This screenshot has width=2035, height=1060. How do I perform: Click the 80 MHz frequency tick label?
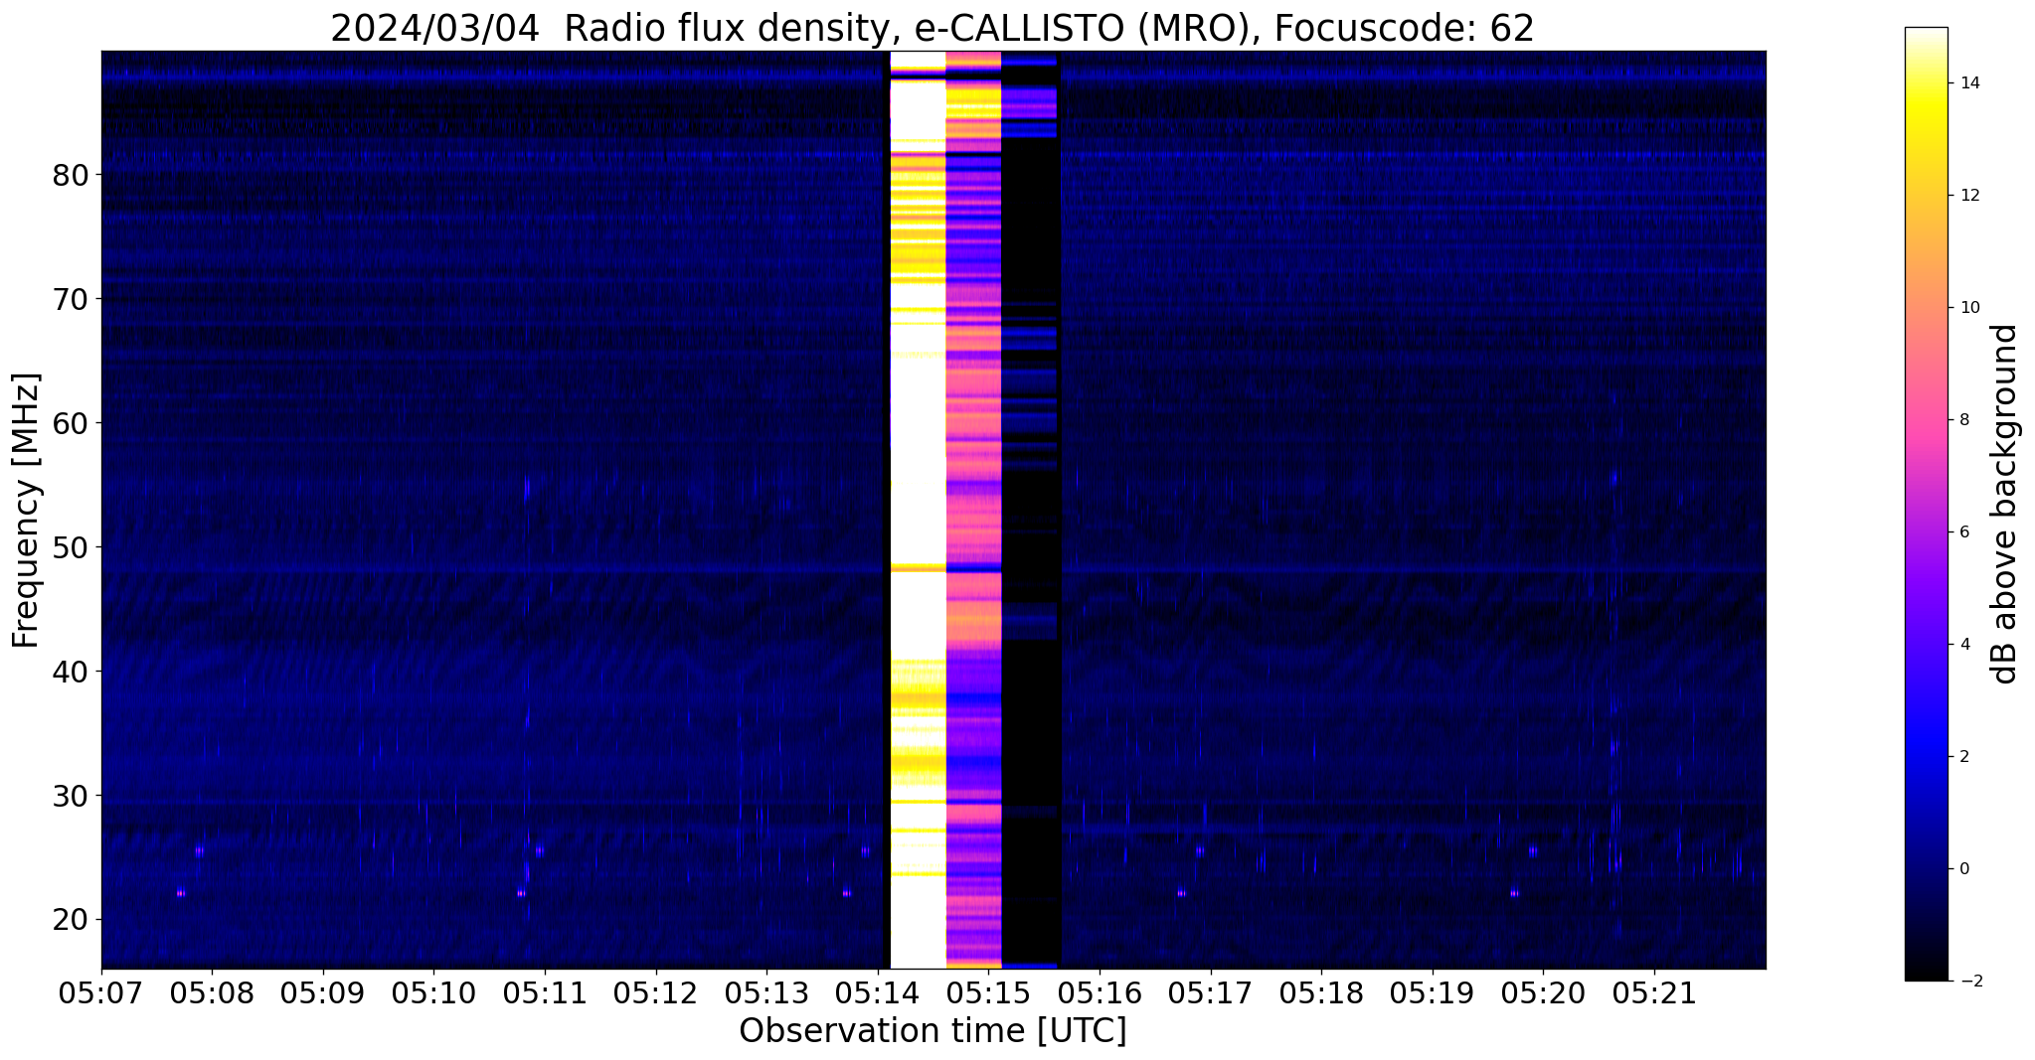click(x=71, y=176)
